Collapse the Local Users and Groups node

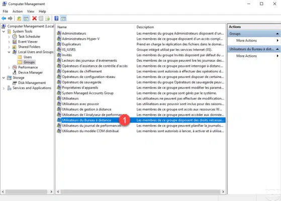[9, 52]
